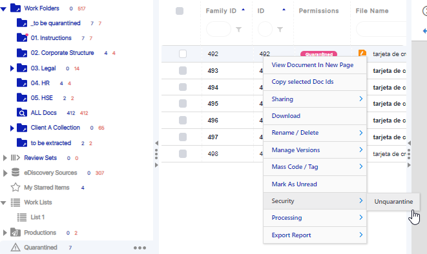Toggle the select-all checkbox in the header
427x254 pixels.
180,11
